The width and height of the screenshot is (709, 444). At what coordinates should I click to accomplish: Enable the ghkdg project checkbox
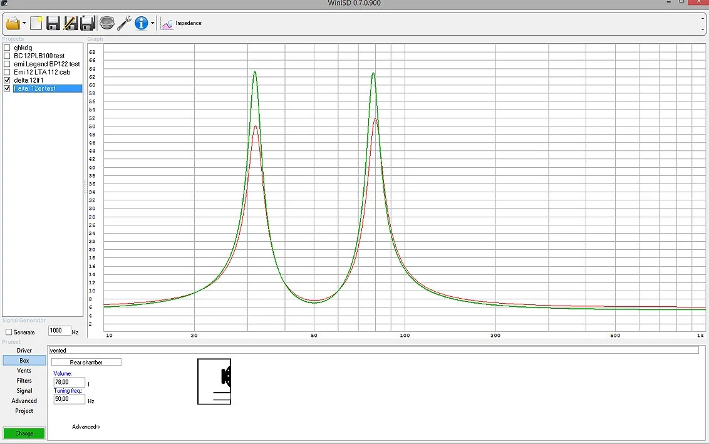[x=8, y=48]
